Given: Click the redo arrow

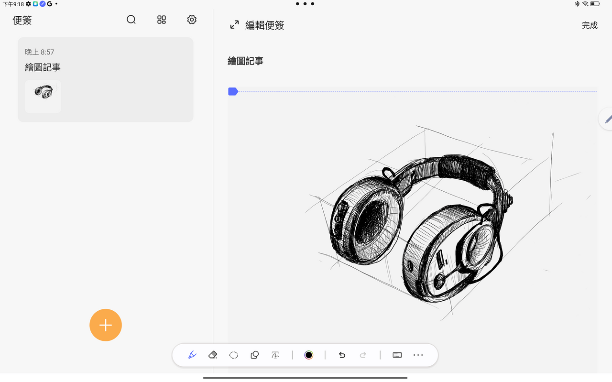Looking at the screenshot, I should [363, 355].
